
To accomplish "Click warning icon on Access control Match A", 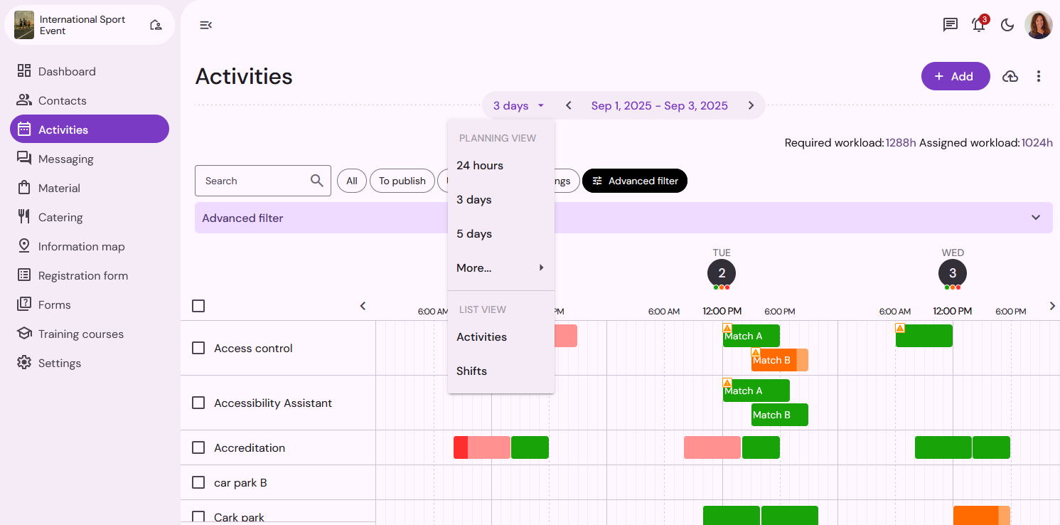I will tap(727, 328).
